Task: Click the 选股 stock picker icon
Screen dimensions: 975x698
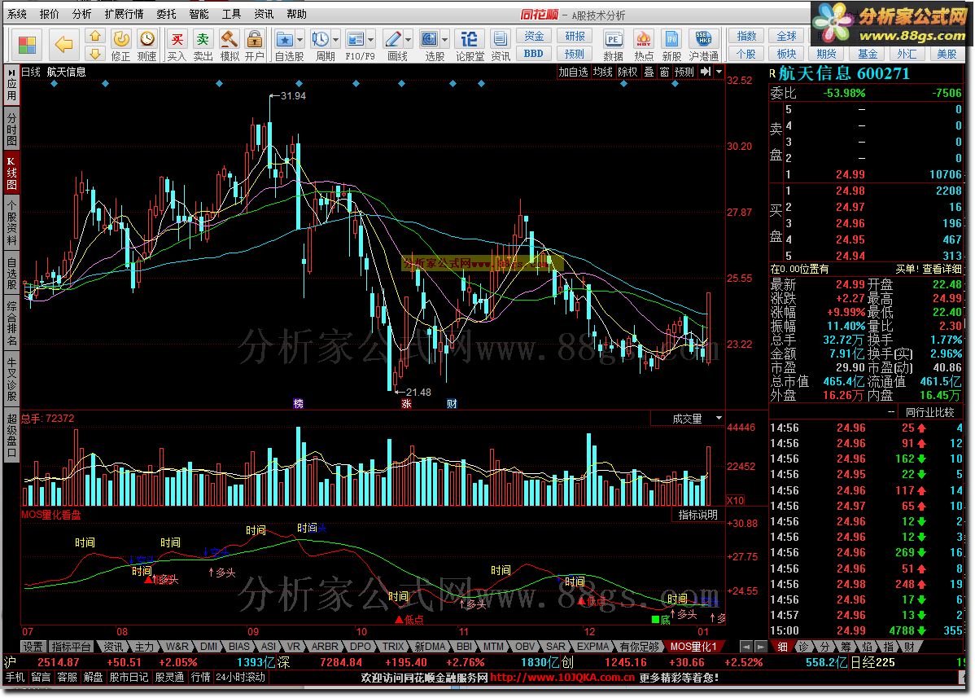Action: [x=430, y=39]
